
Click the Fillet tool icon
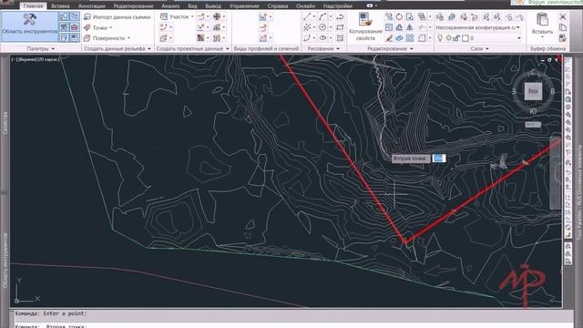(x=422, y=38)
